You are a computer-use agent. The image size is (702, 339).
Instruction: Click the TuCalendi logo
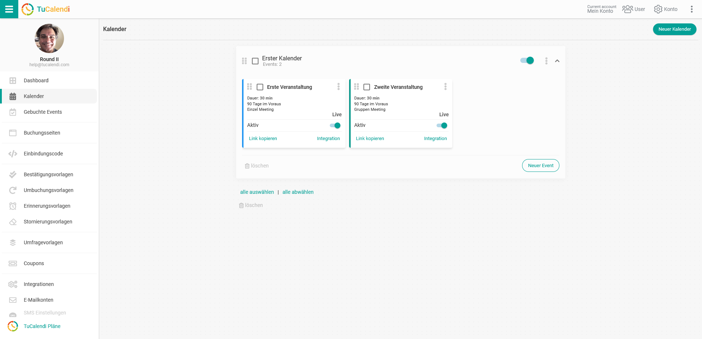coord(46,9)
